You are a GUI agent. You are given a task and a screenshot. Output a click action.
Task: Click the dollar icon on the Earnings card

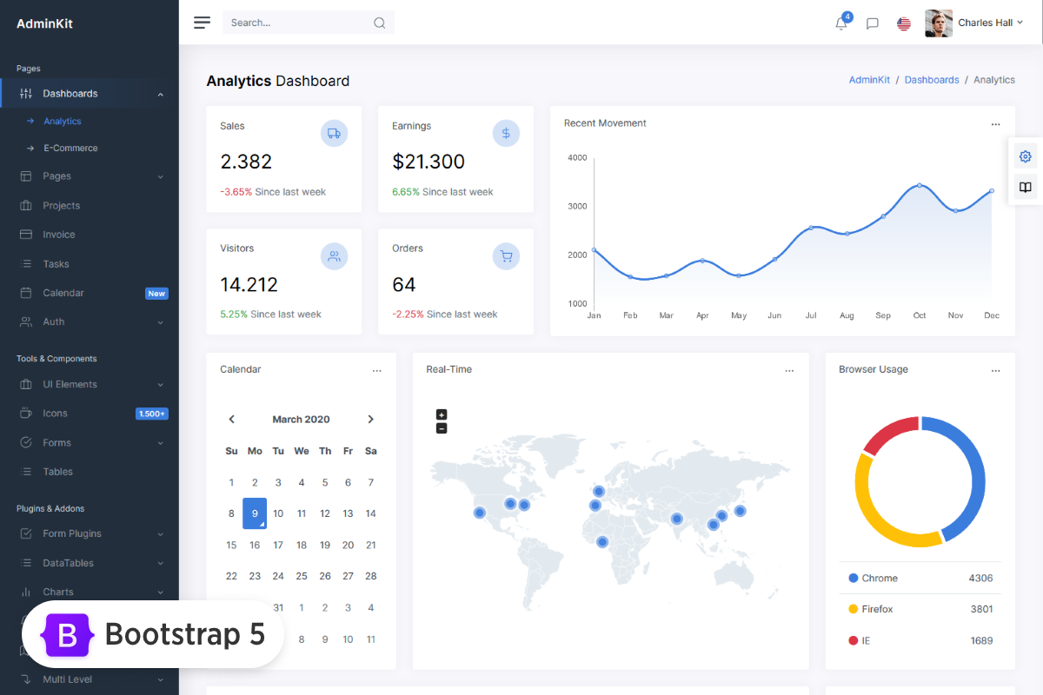click(x=506, y=133)
